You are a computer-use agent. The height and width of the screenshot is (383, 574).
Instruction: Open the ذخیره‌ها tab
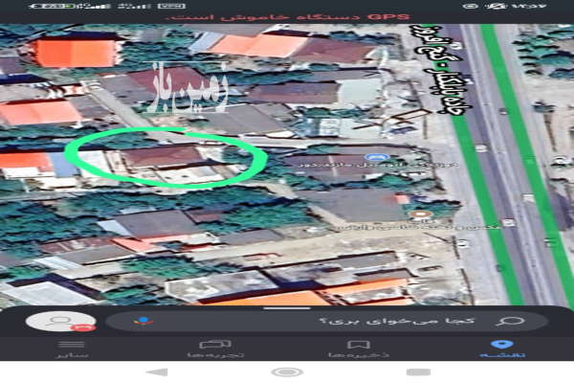pyautogui.click(x=358, y=348)
